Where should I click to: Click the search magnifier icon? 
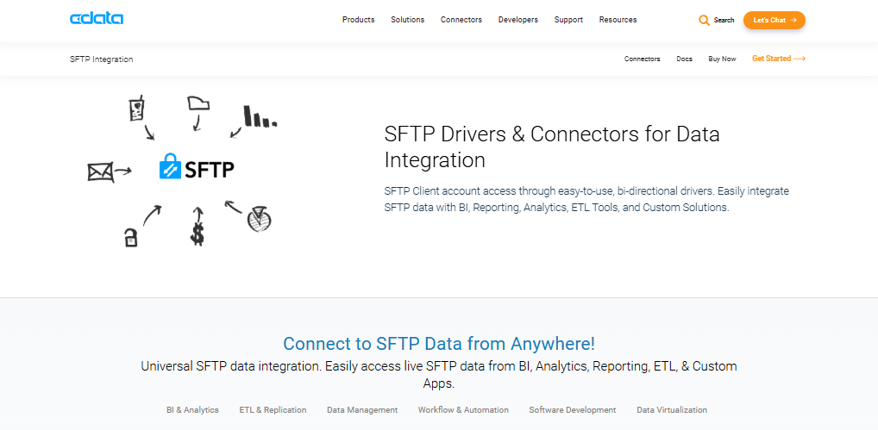(704, 20)
